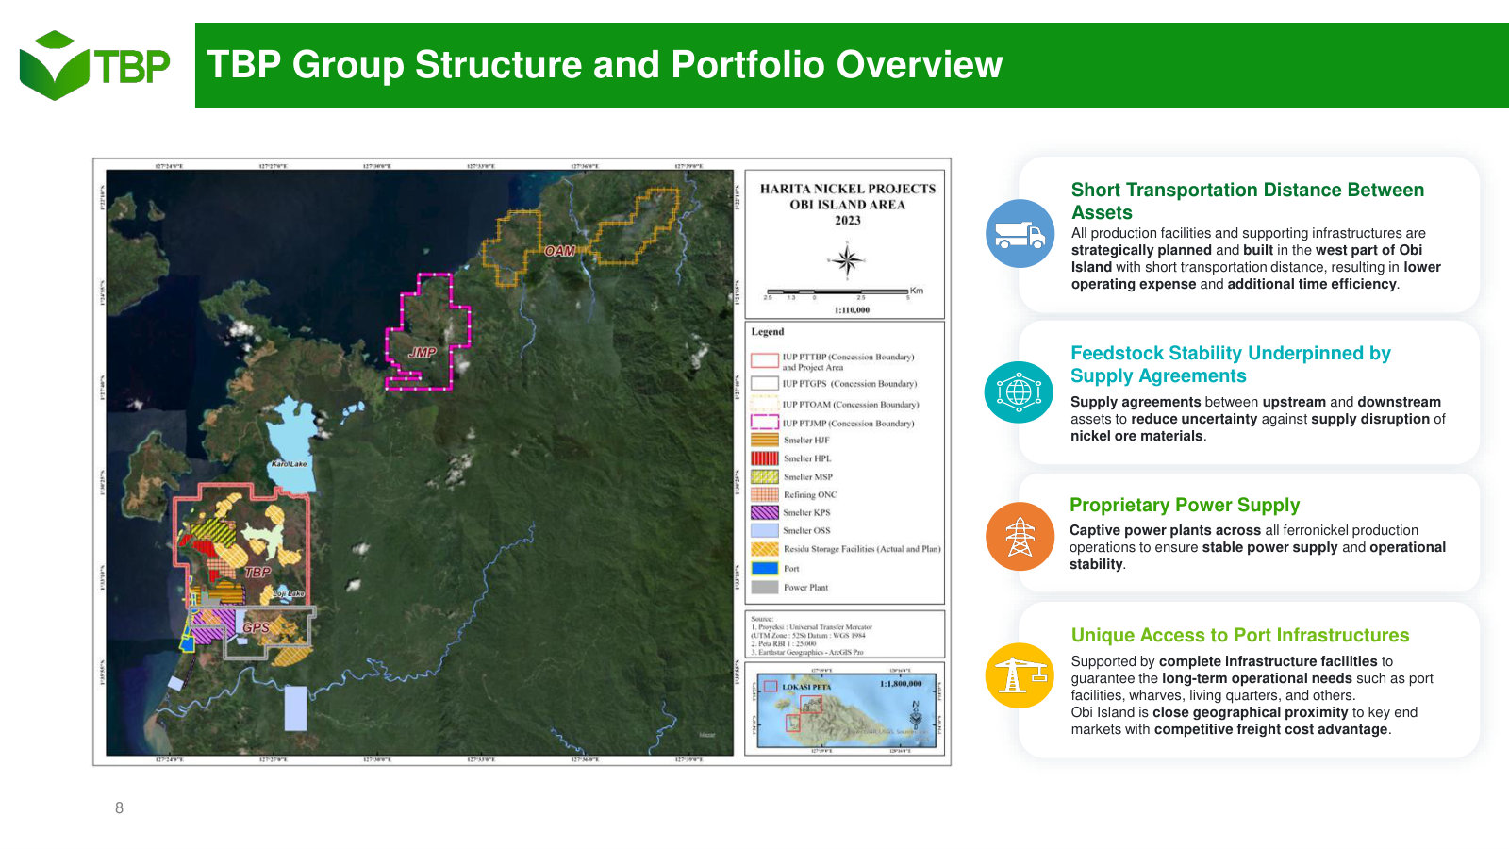Screen dimensions: 1509x849
Task: Click the gray Power Plant legend swatch
Action: point(764,587)
